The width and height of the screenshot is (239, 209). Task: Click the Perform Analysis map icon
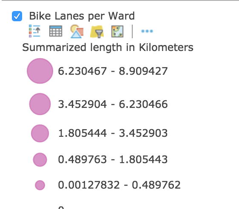(x=117, y=31)
